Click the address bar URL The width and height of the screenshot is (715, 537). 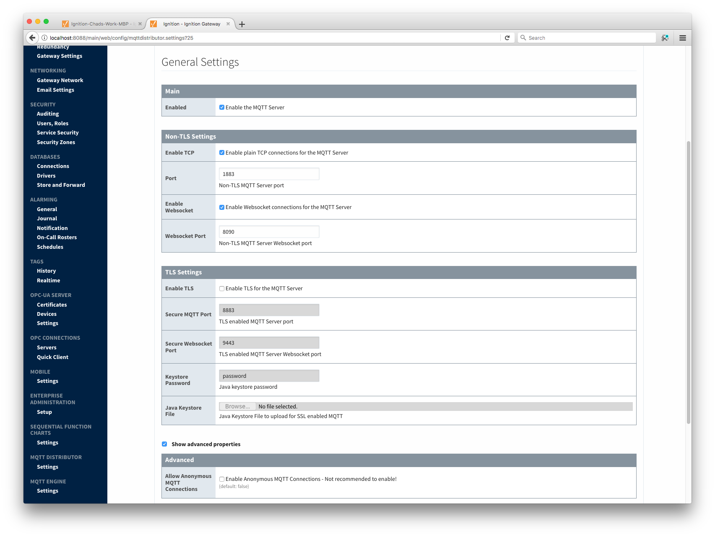(121, 38)
